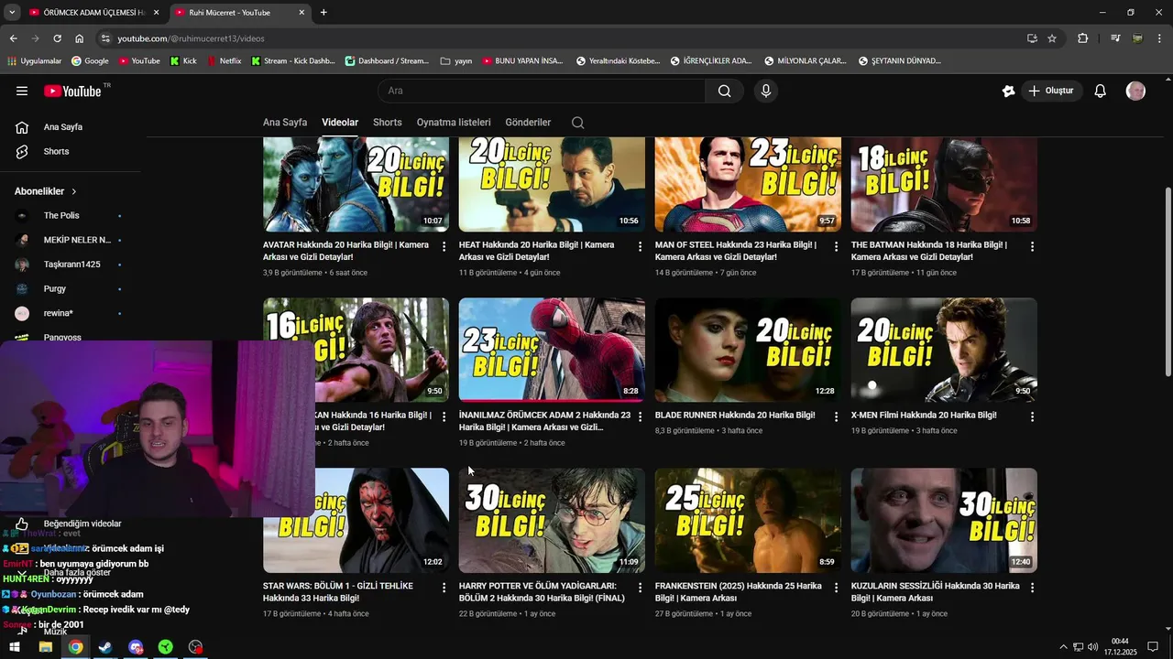Open options for HEAT video
The width and height of the screenshot is (1173, 659).
coord(640,246)
